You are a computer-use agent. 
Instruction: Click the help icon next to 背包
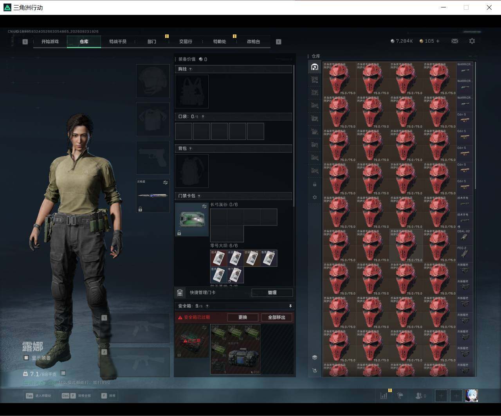(x=191, y=149)
